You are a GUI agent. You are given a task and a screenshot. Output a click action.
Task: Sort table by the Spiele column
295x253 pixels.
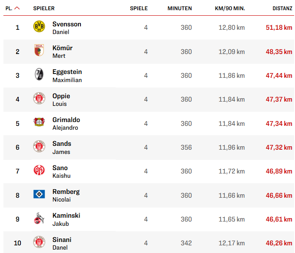pos(139,8)
